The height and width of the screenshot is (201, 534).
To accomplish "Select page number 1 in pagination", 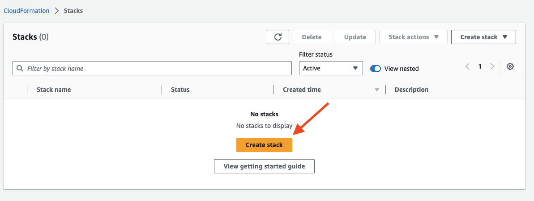I will [x=480, y=67].
